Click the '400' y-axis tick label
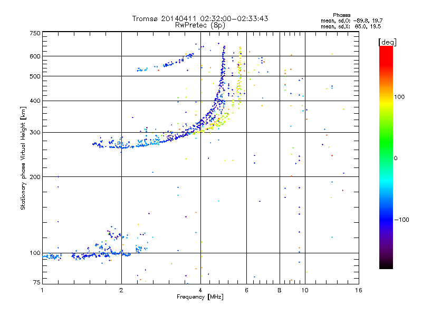This screenshot has width=422, height=316. [x=35, y=101]
